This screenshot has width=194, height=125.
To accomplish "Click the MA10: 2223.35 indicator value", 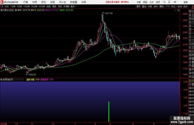I will point(38,10).
